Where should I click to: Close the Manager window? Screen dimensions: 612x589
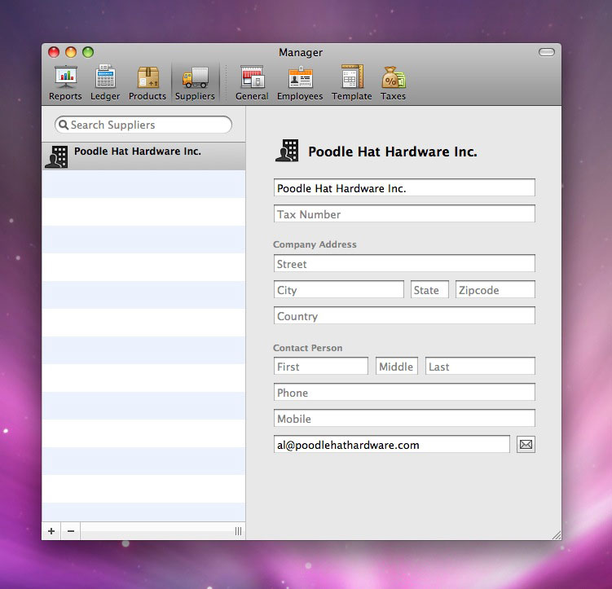[54, 52]
